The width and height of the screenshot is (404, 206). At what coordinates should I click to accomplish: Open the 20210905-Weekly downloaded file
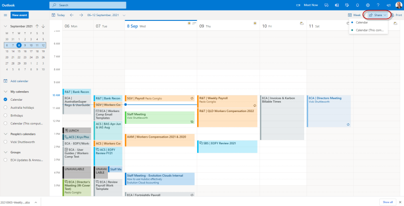(x=15, y=202)
